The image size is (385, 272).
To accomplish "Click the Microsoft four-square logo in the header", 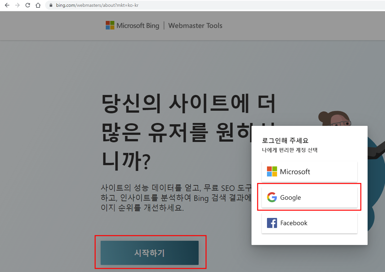I will pos(110,25).
